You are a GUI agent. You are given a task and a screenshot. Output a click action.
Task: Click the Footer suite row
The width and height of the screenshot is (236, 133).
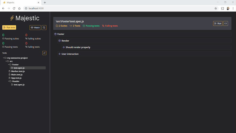[142, 34]
